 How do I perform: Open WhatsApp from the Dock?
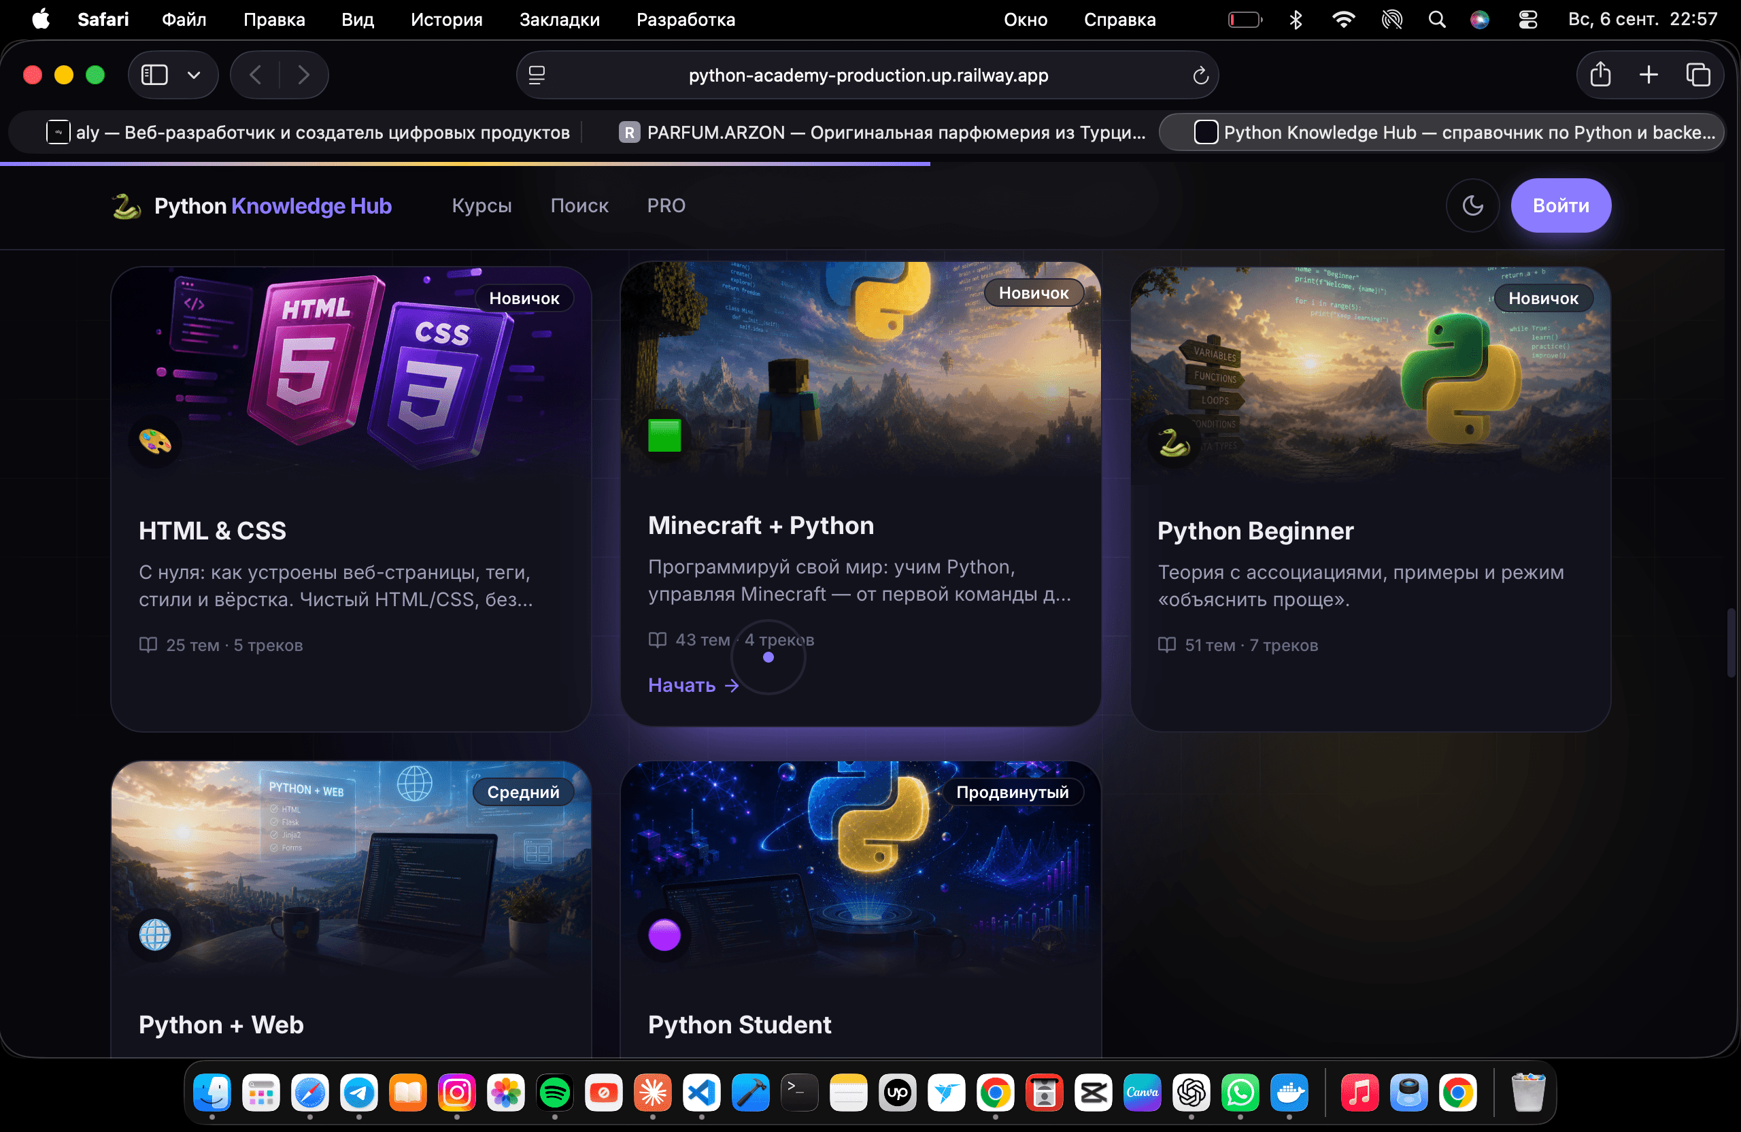[x=1240, y=1093]
